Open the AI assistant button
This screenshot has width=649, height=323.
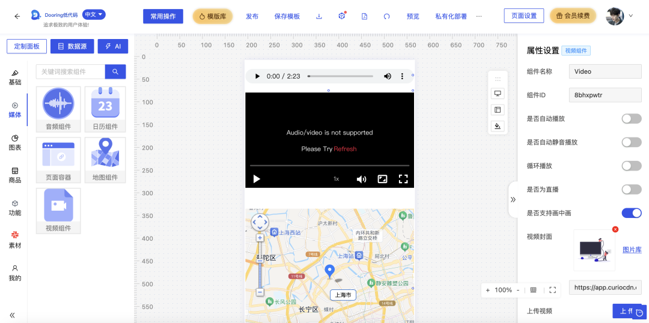[x=113, y=46]
